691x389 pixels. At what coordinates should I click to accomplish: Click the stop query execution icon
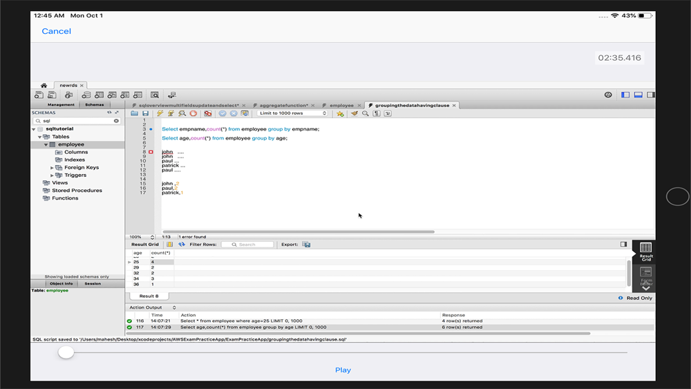pos(193,113)
